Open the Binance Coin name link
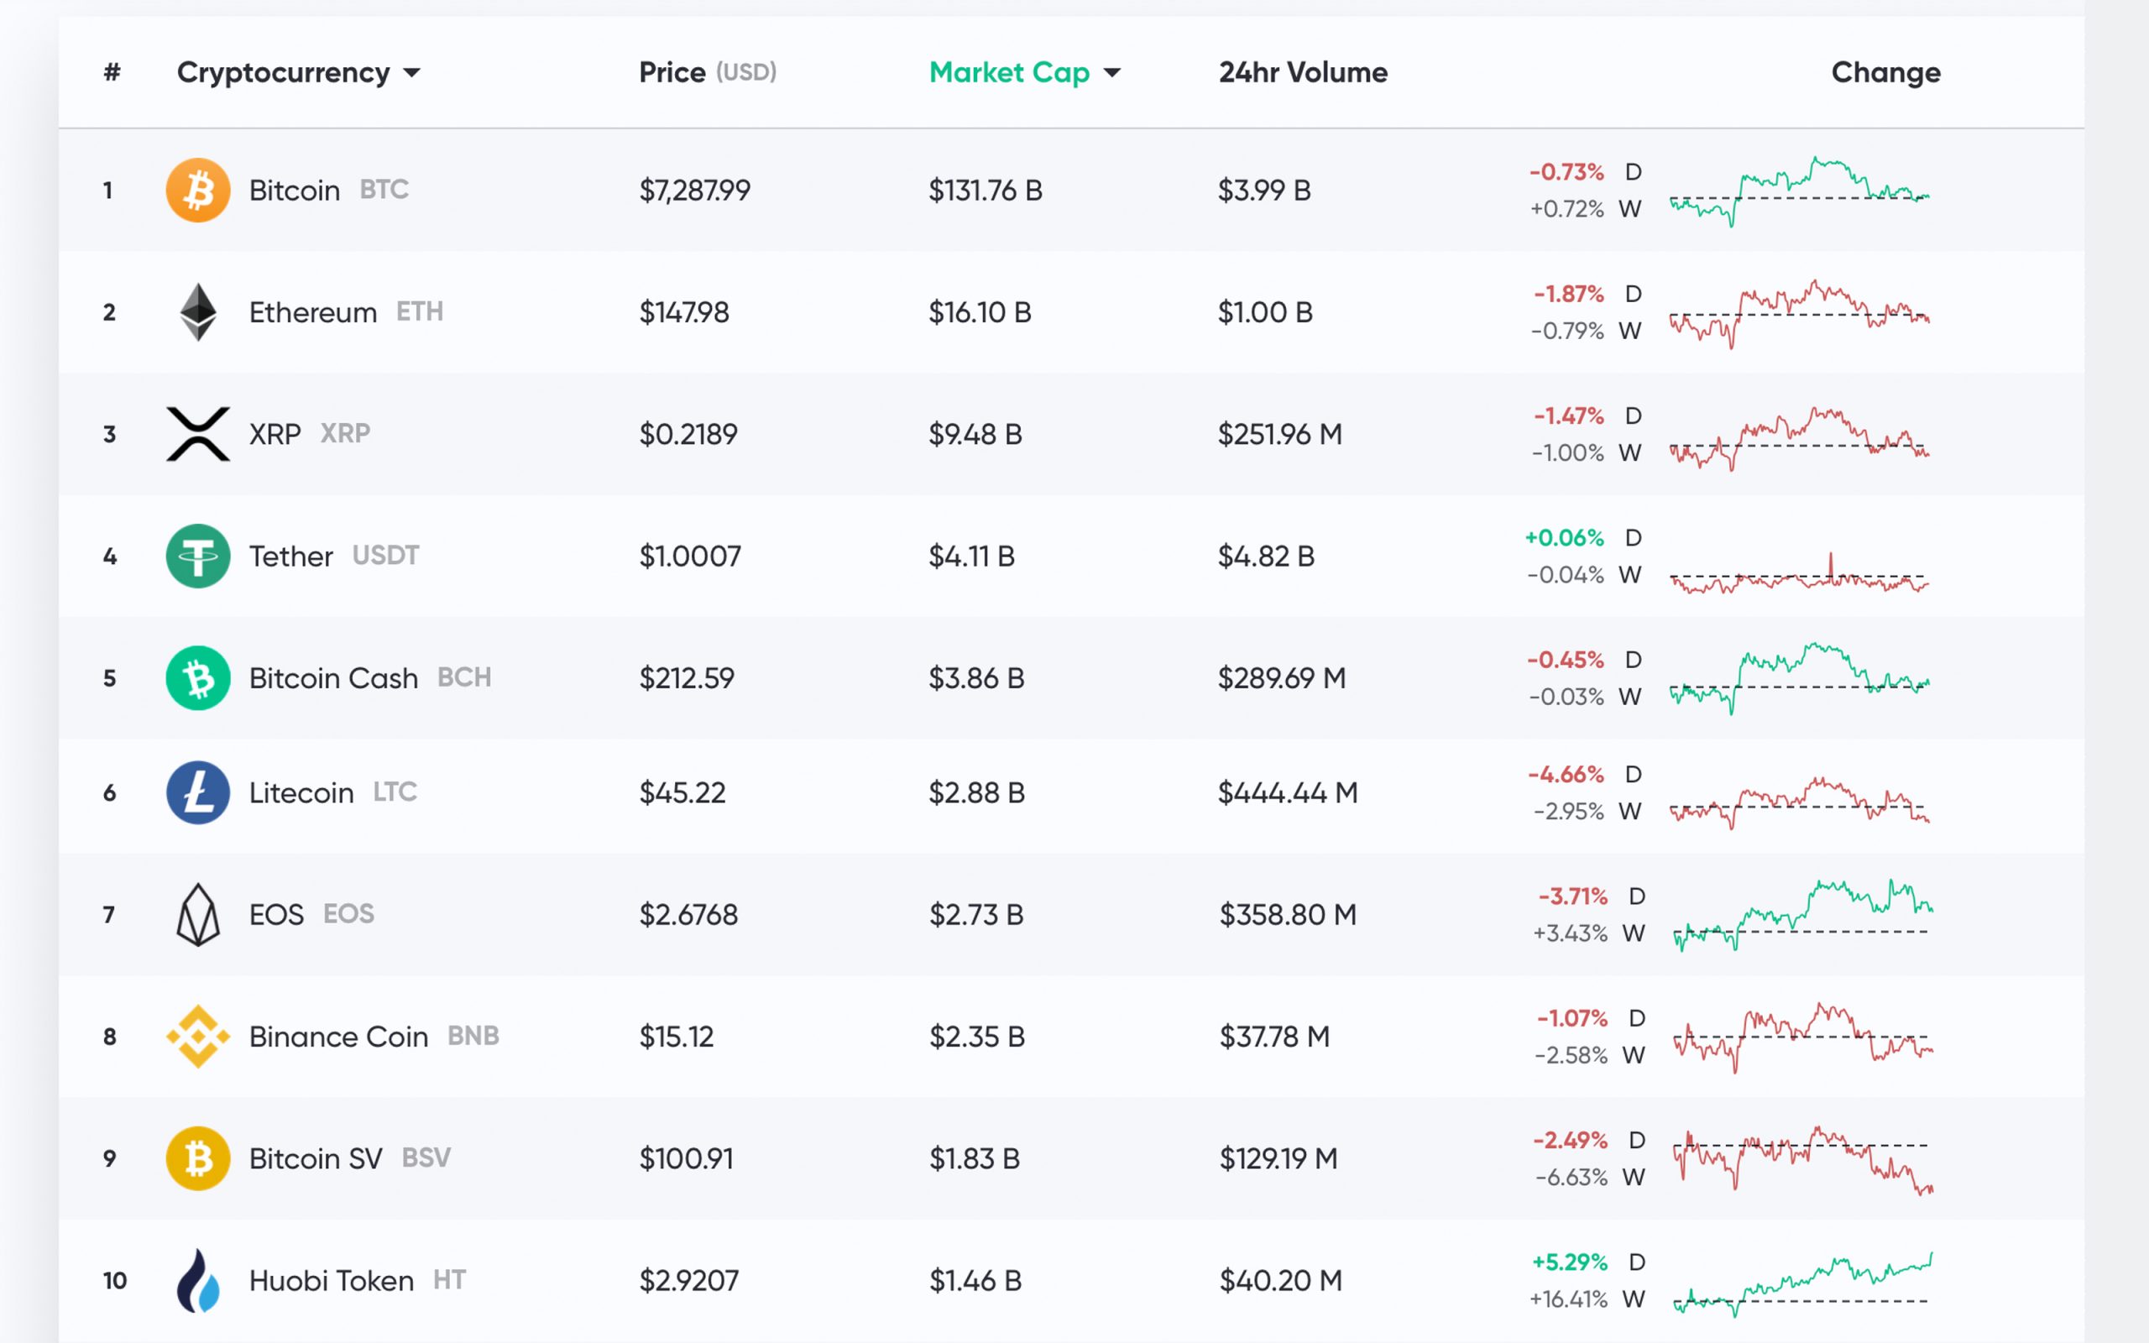The image size is (2149, 1343). 338,1037
